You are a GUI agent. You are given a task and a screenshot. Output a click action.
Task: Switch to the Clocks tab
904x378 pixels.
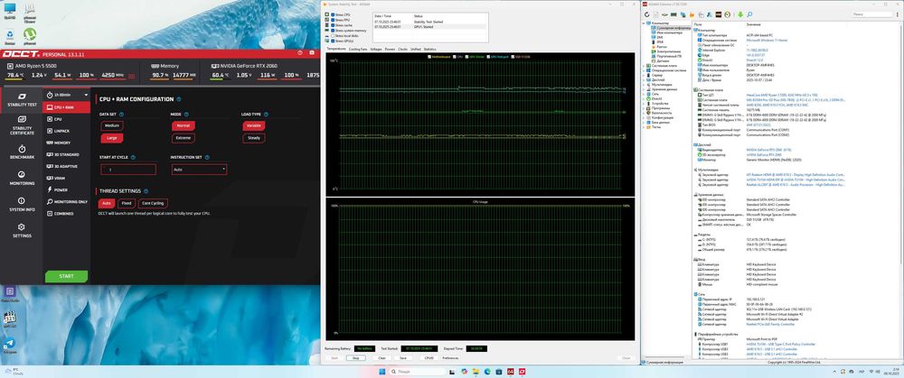click(x=403, y=50)
